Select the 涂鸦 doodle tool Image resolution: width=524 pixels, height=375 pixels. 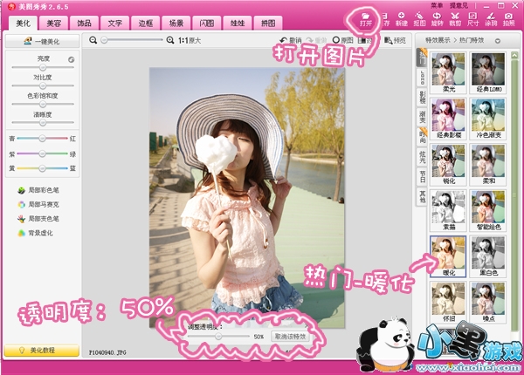tap(491, 19)
